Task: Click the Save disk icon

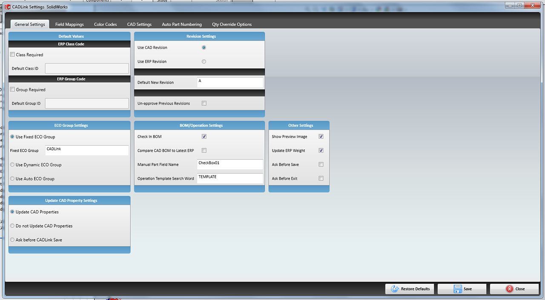Action: coord(457,288)
